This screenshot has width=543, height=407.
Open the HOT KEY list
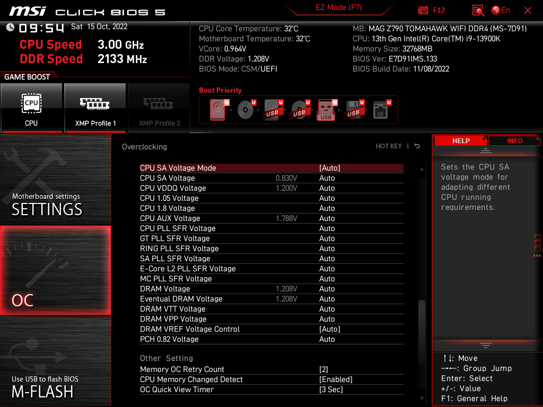point(389,146)
